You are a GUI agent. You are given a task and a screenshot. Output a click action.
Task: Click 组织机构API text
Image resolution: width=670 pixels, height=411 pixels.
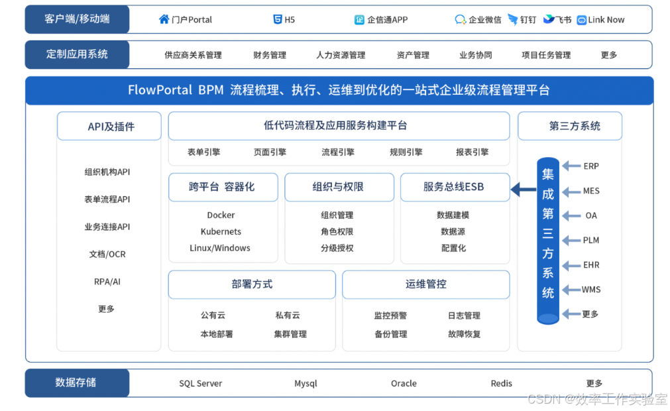[107, 172]
